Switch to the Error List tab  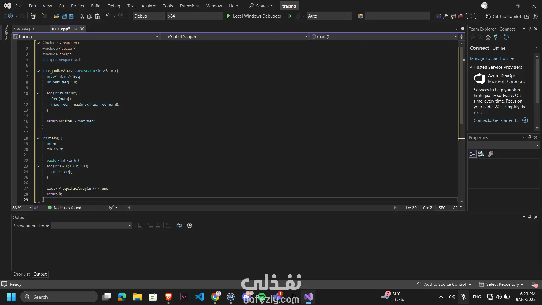click(x=21, y=274)
